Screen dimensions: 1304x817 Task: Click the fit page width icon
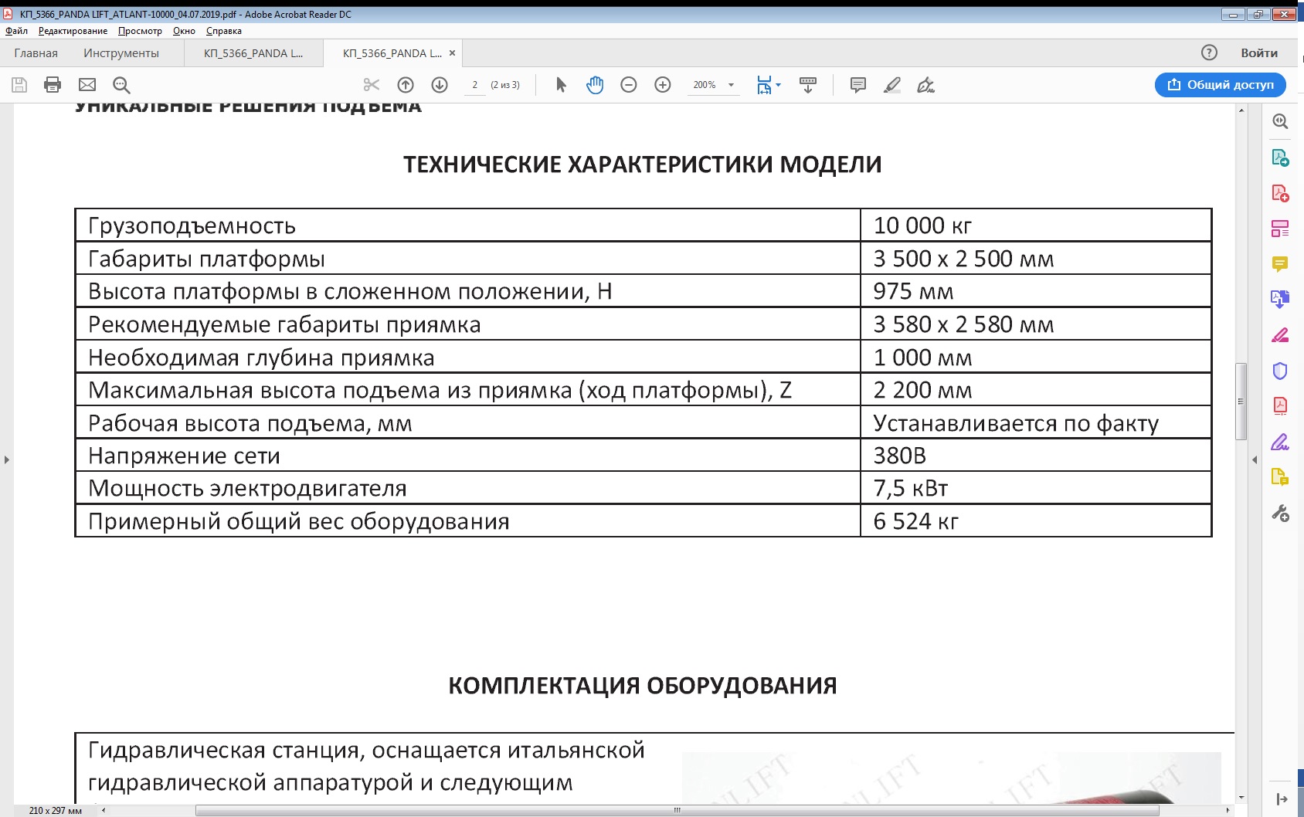(764, 85)
